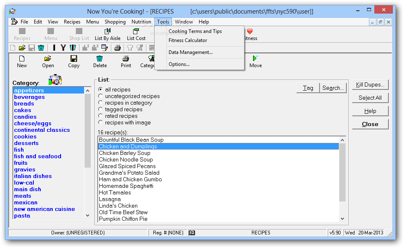Click the small grey chef hat icon

pos(130,48)
